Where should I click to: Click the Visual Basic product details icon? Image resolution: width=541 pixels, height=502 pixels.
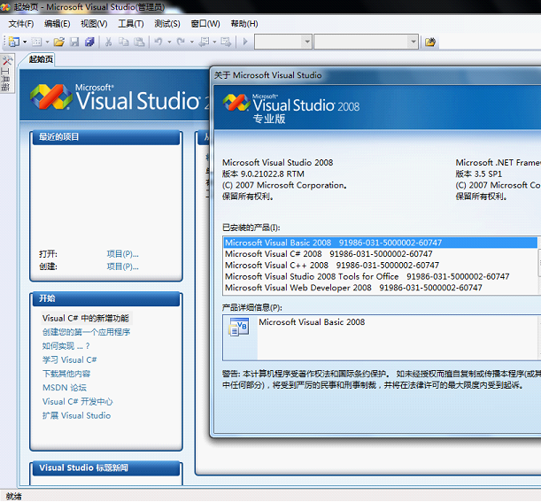pyautogui.click(x=239, y=327)
